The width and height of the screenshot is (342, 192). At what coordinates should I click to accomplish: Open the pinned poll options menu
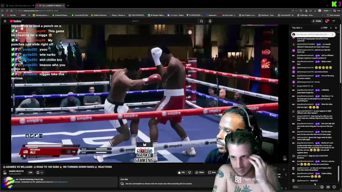pyautogui.click(x=333, y=34)
